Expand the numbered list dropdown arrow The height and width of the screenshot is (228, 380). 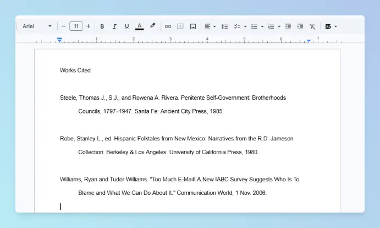click(279, 26)
